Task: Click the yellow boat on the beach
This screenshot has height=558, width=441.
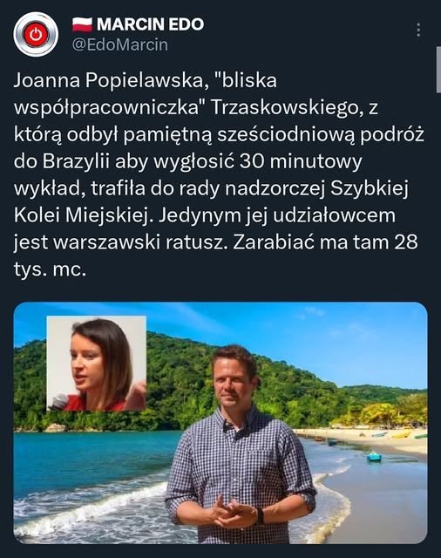Action: coord(402,434)
